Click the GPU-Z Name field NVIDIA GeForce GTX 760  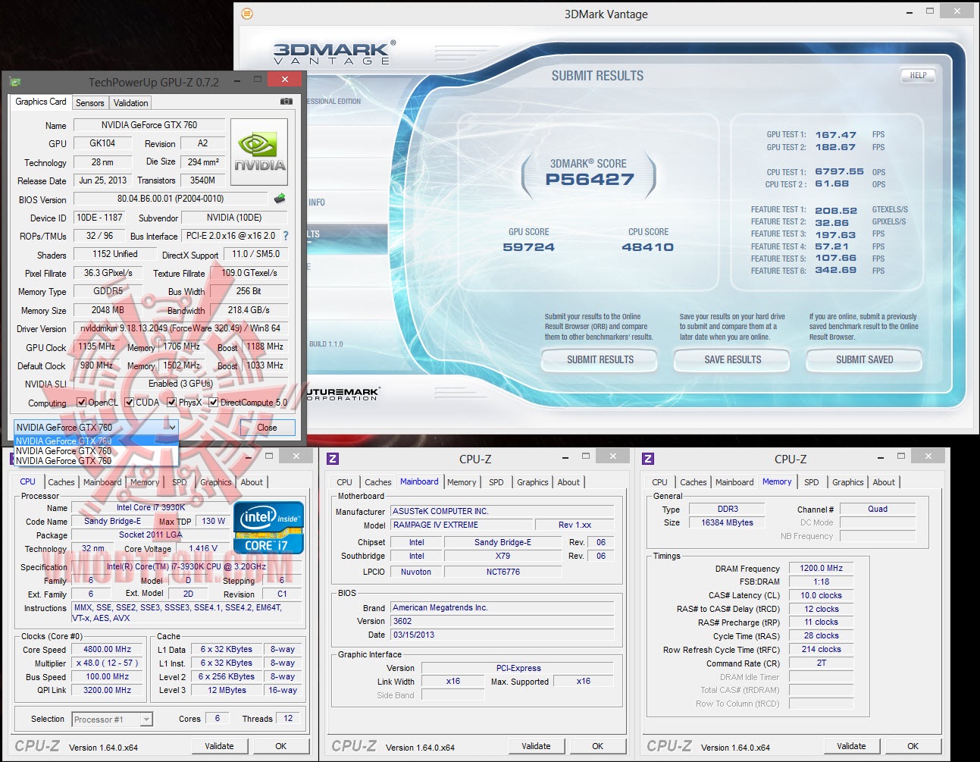pos(149,125)
